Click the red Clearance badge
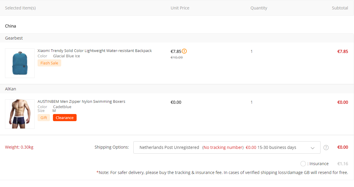The width and height of the screenshot is (354, 187). click(x=64, y=118)
